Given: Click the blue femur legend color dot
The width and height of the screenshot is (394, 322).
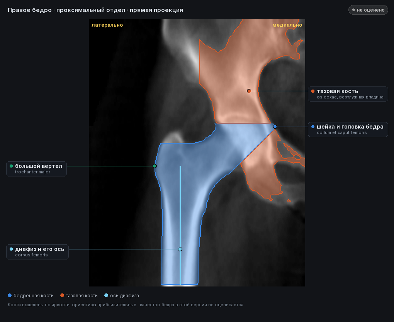Looking at the screenshot, I should (x=10, y=295).
